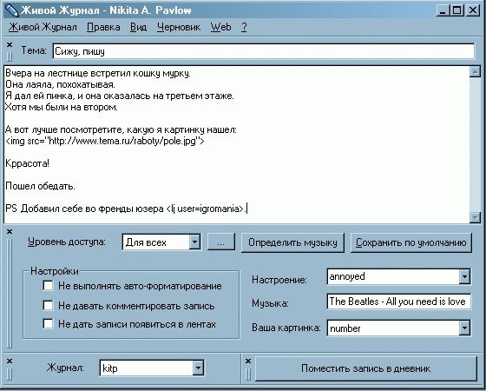
Task: Click the Настроение label
Action: click(x=279, y=279)
